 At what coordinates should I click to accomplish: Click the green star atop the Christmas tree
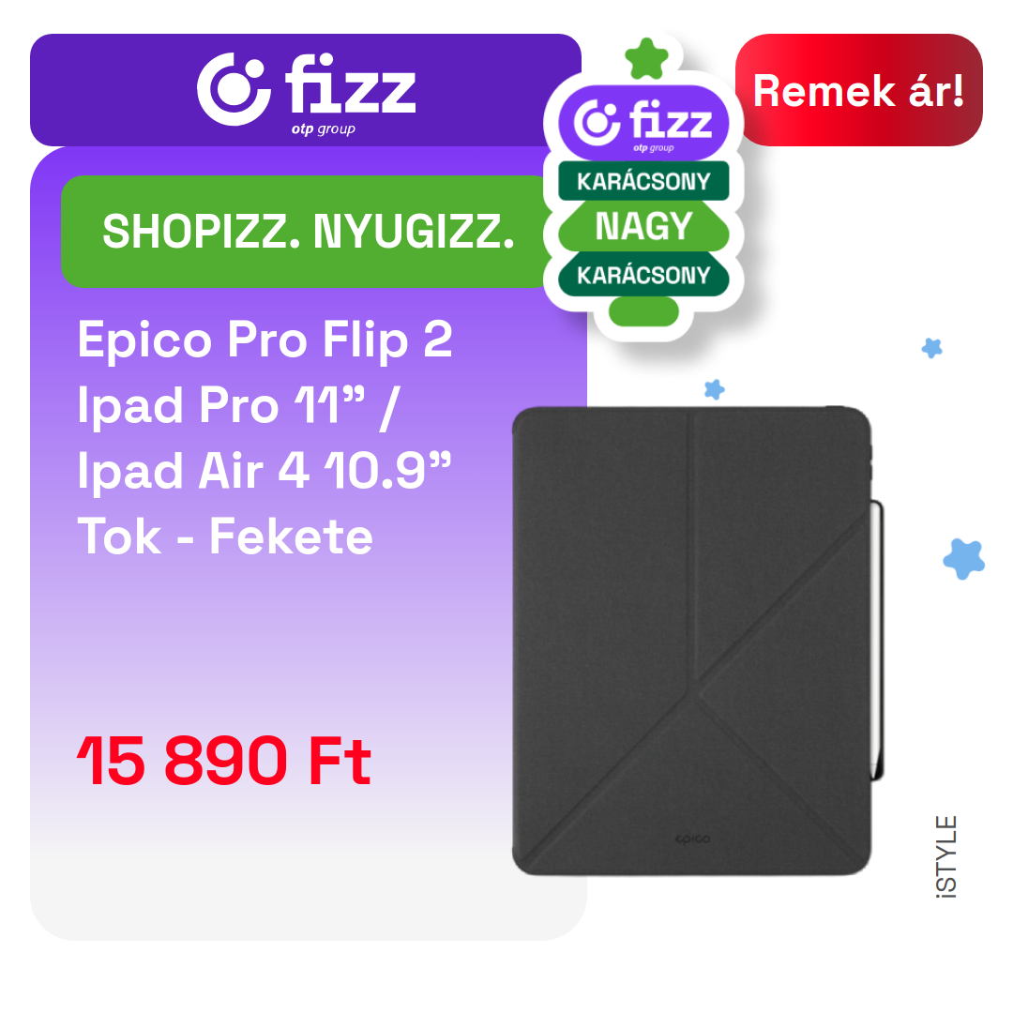tap(646, 59)
